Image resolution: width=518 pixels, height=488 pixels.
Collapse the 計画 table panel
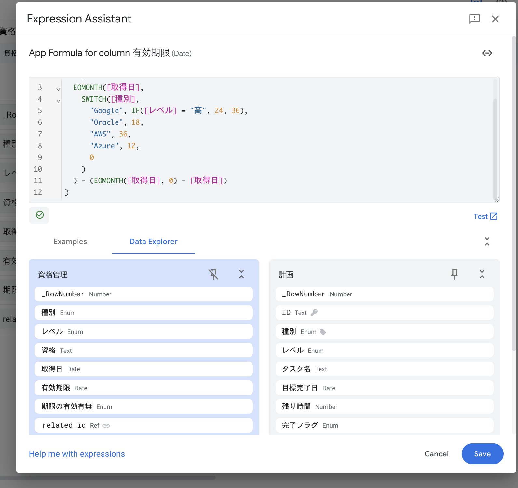click(x=482, y=274)
